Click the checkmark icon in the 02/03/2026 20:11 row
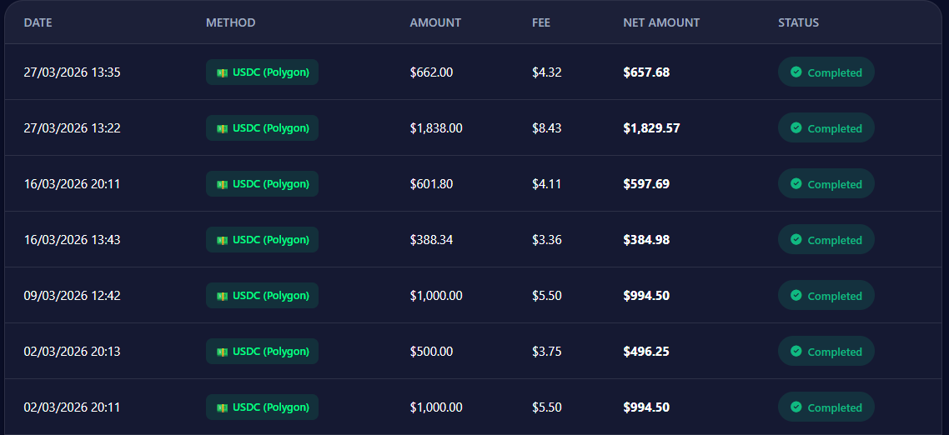The height and width of the screenshot is (435, 949). (x=796, y=407)
